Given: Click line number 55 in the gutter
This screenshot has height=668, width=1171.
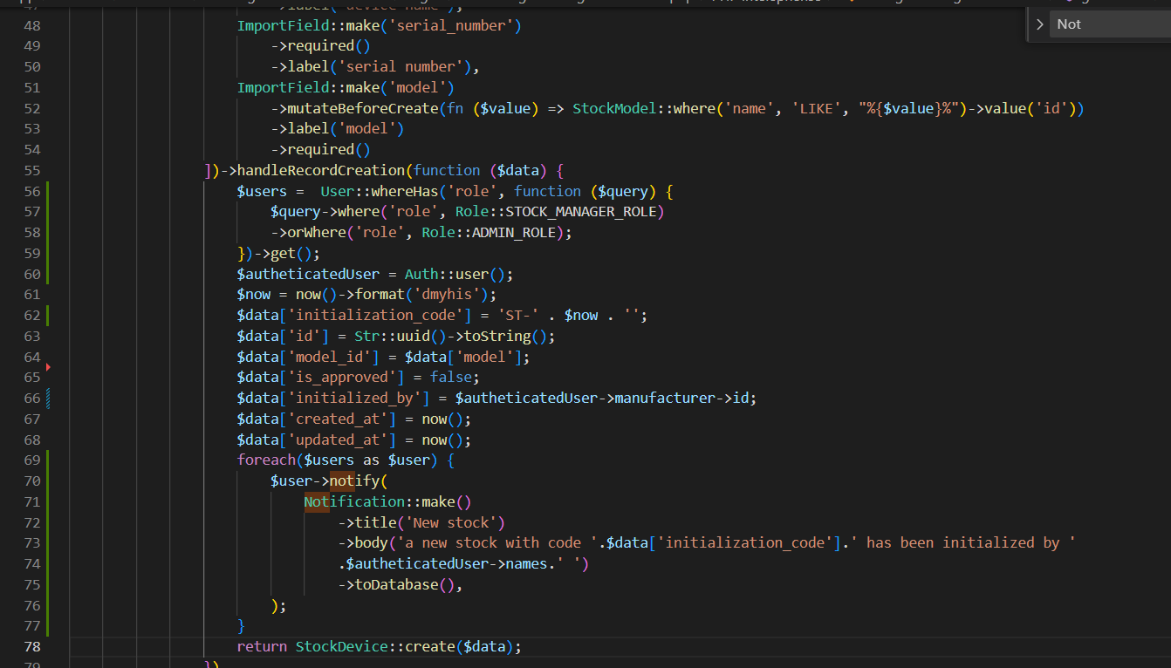Looking at the screenshot, I should (x=31, y=170).
